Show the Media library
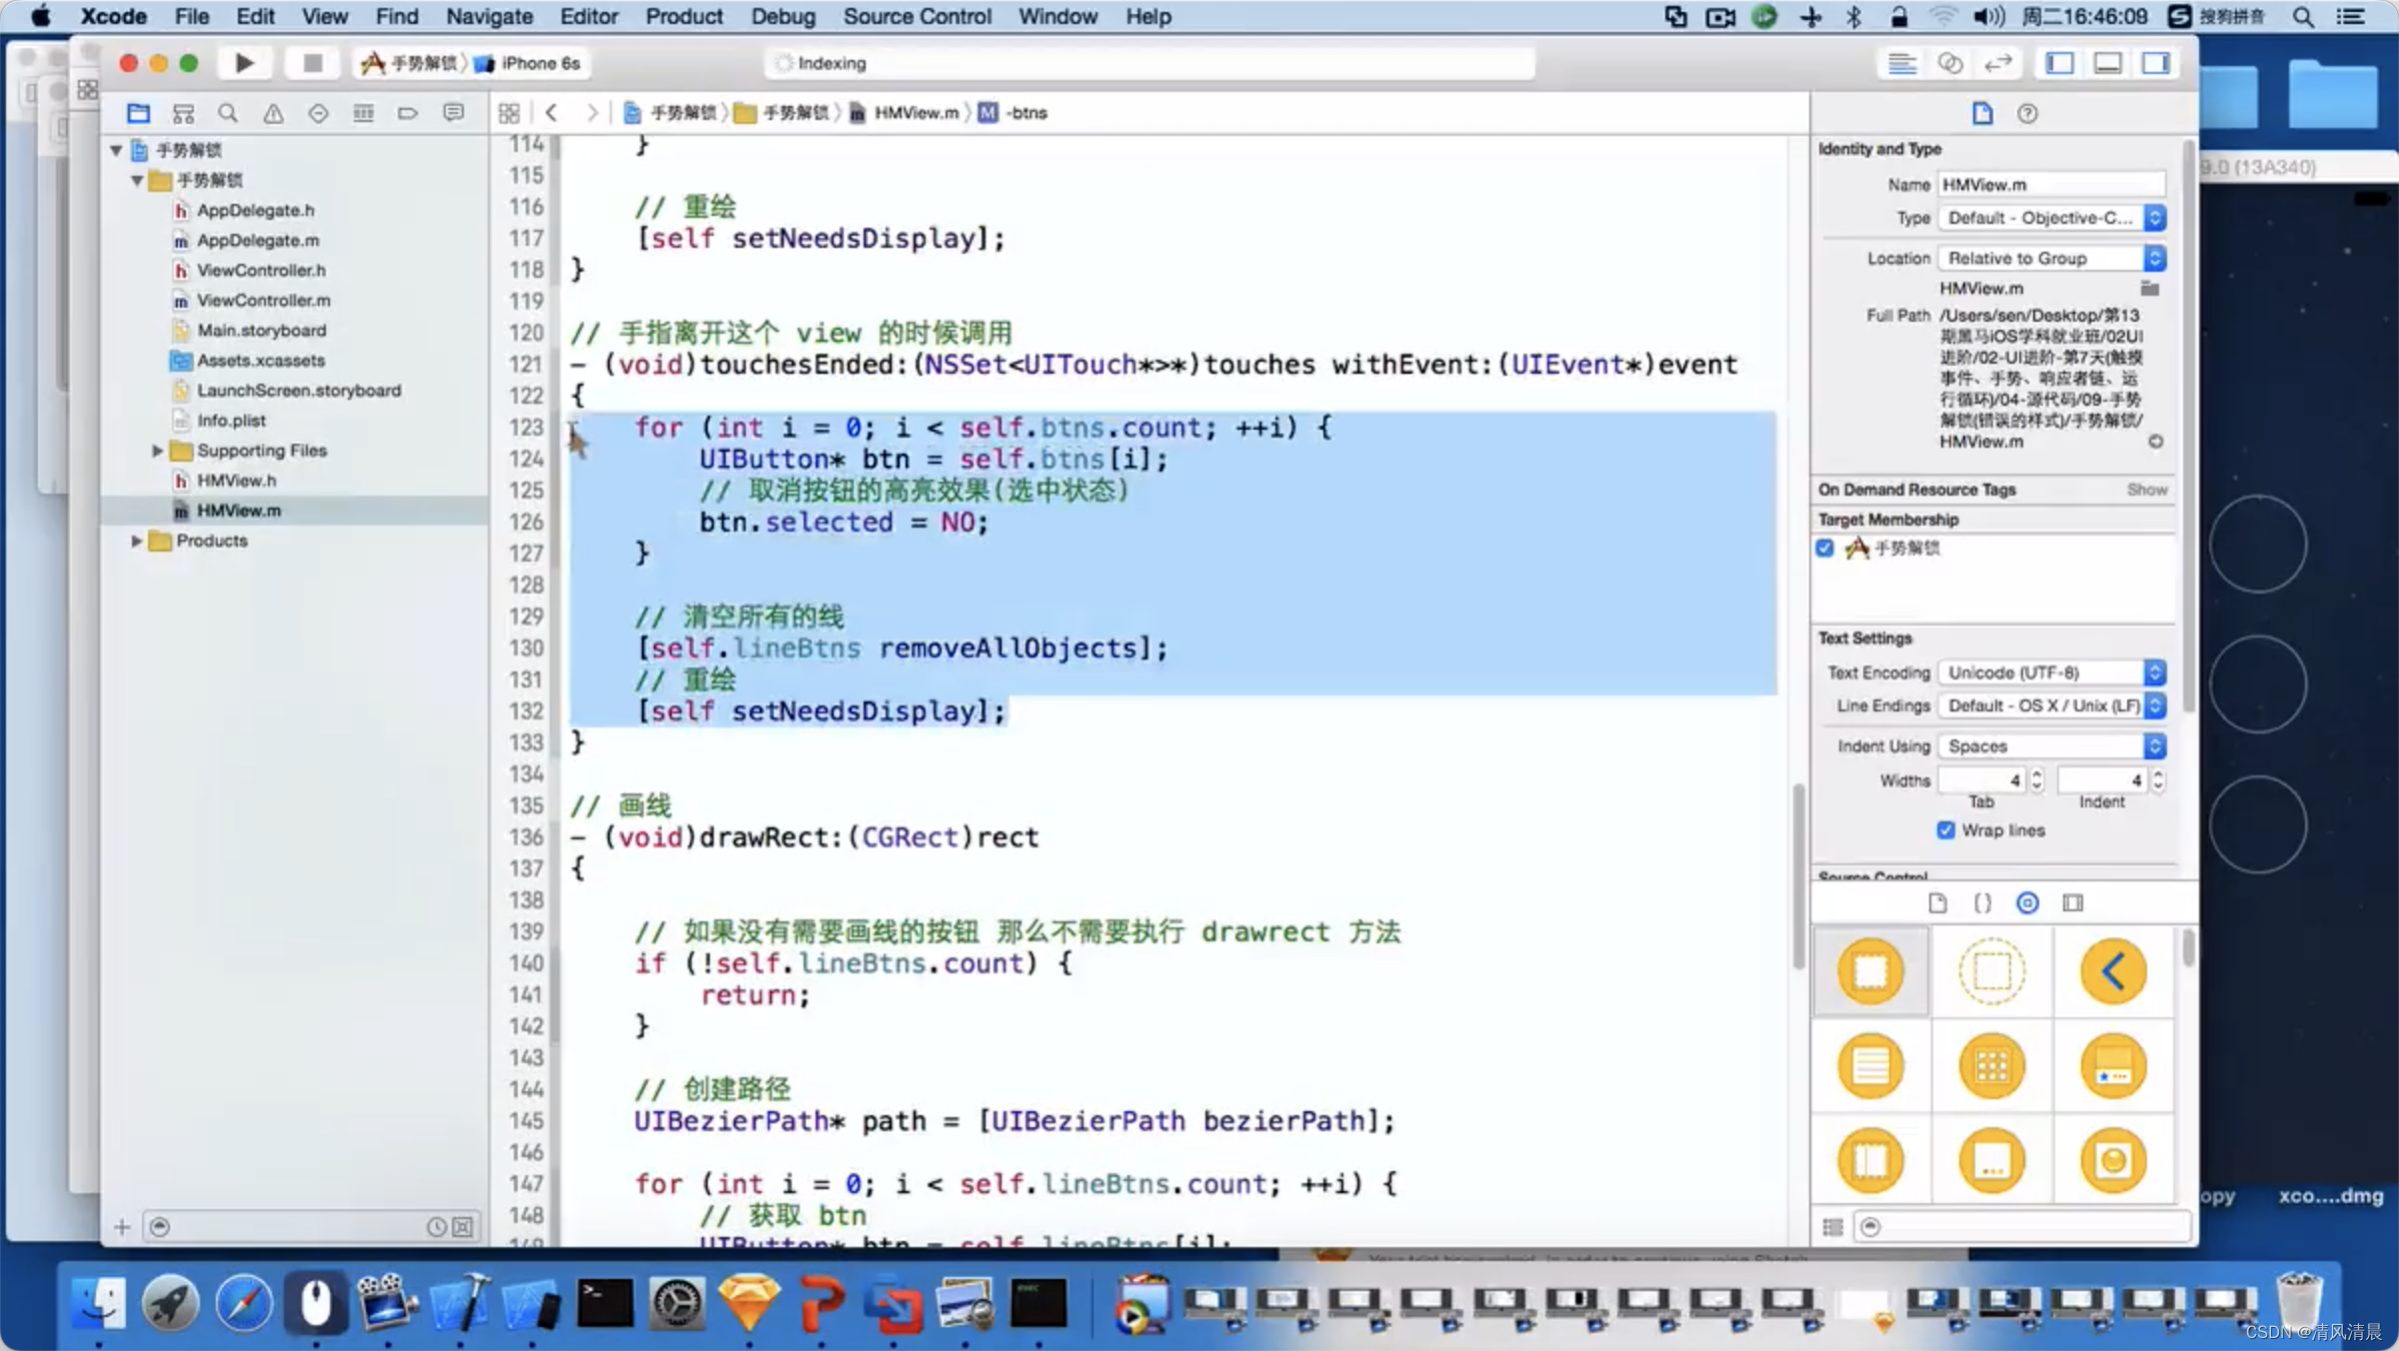Image resolution: width=2399 pixels, height=1351 pixels. pyautogui.click(x=2073, y=903)
